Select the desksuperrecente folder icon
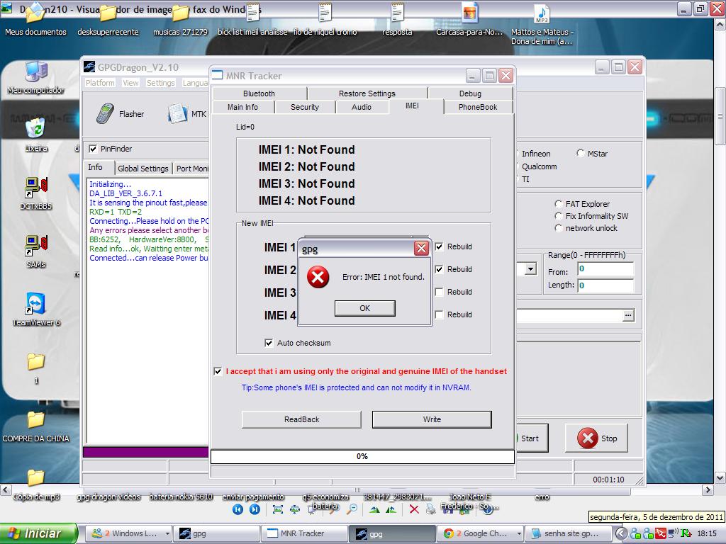726x544 pixels. pos(108,14)
